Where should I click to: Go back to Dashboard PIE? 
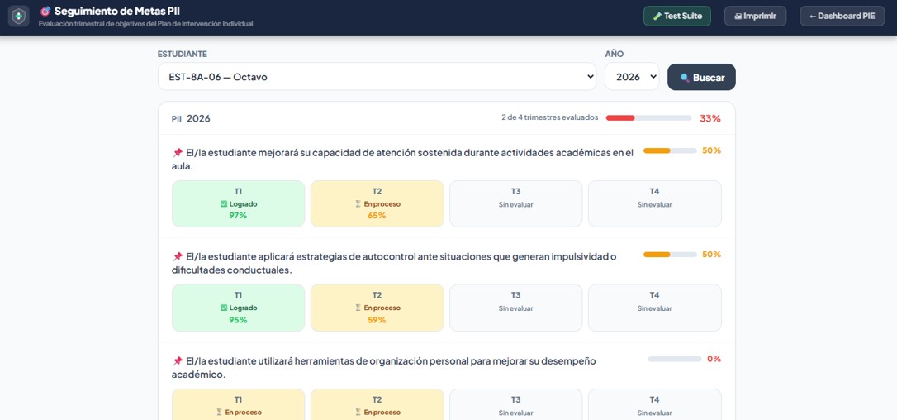[842, 16]
